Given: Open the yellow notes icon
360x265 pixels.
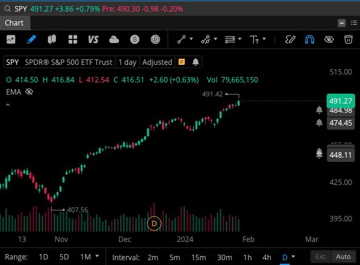Looking at the screenshot, I should click(182, 62).
